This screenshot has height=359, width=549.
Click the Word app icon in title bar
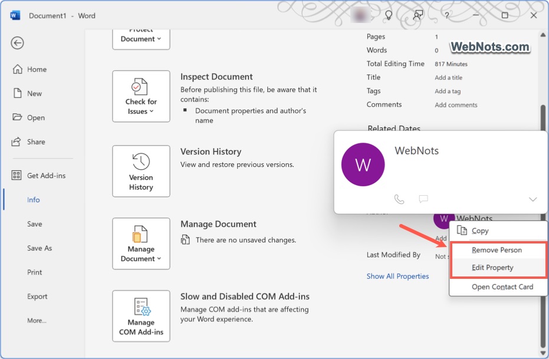point(15,16)
